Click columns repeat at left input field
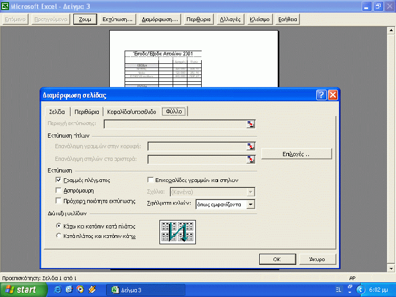Screen dimensions: 396x297 point(197,159)
